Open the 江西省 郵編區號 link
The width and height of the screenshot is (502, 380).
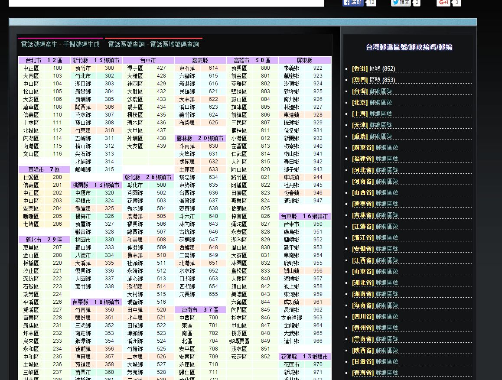(x=375, y=260)
